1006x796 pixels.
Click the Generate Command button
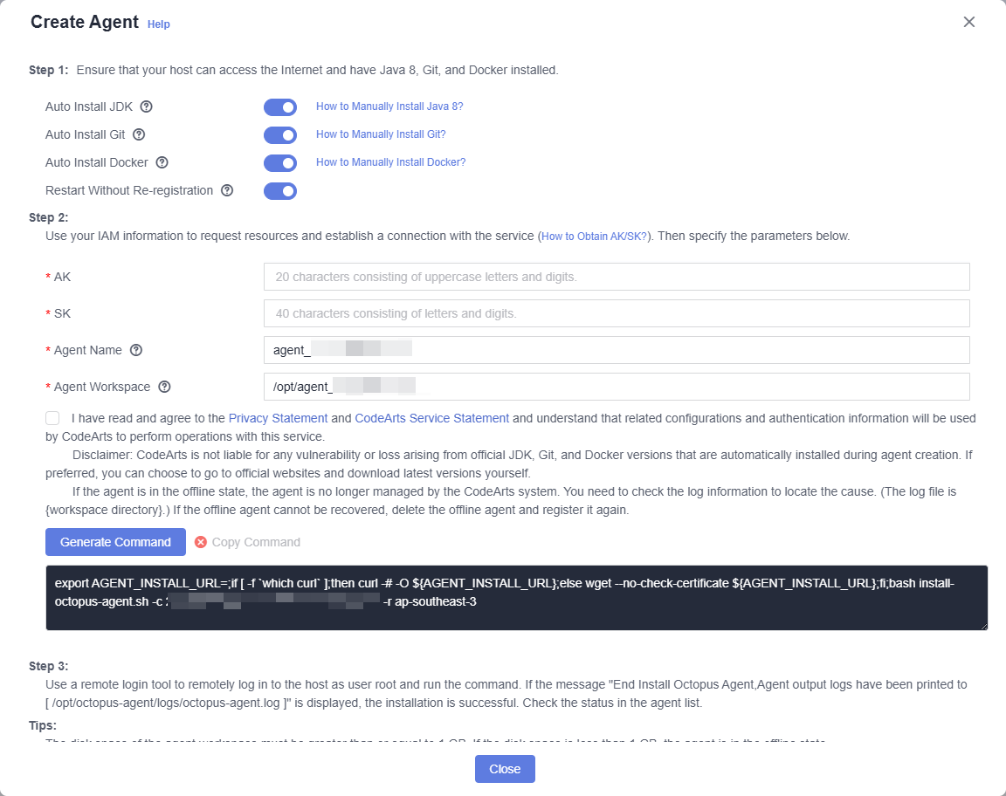(x=115, y=542)
